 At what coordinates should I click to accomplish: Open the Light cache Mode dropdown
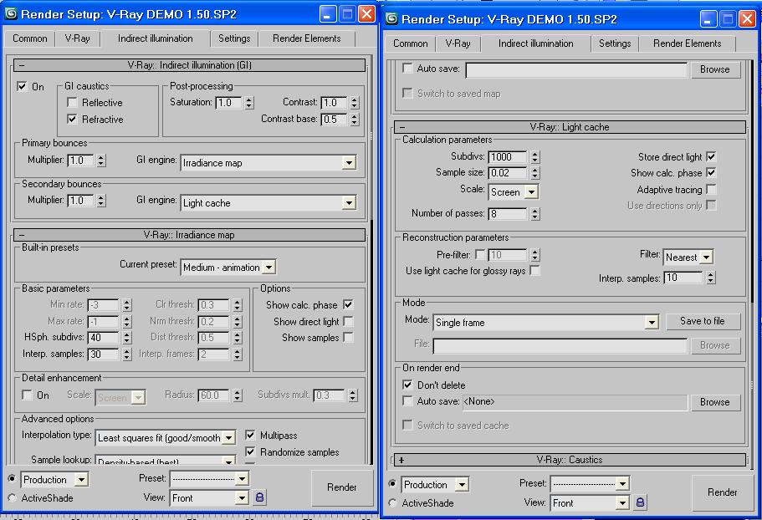[652, 322]
